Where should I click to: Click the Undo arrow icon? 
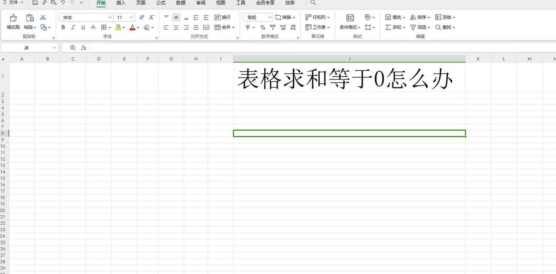[x=63, y=3]
